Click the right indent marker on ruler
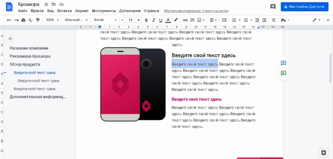This screenshot has height=159, width=333. (258, 27)
